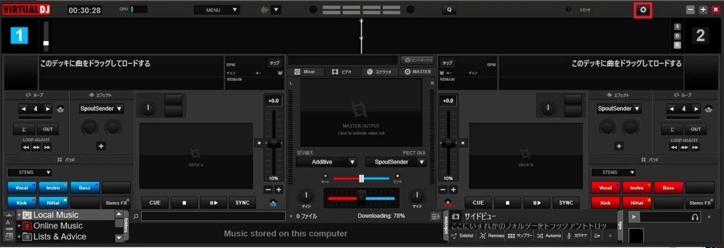Open the Sidelist panel

[x=462, y=236]
